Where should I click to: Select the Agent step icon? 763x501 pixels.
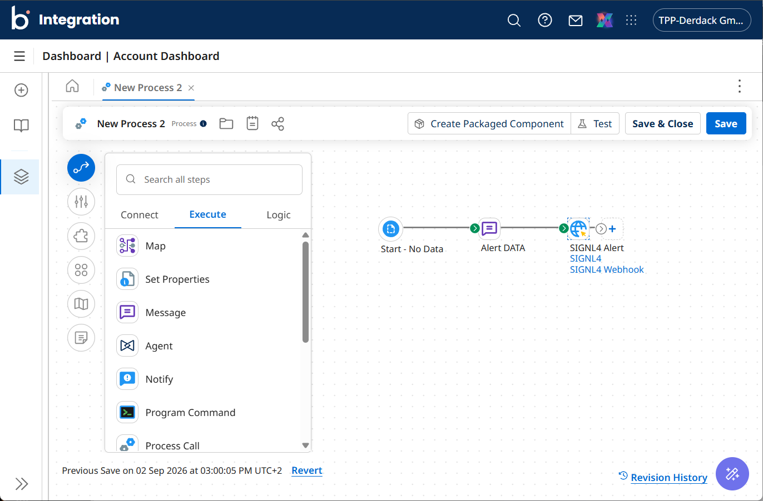point(127,345)
